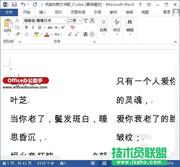Image resolution: width=180 pixels, height=167 pixels.
Task: Open Ribbon Display Options button
Action: pyautogui.click(x=149, y=5)
